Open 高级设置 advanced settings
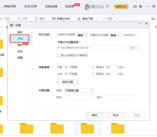157x137 pixels. pos(68,82)
